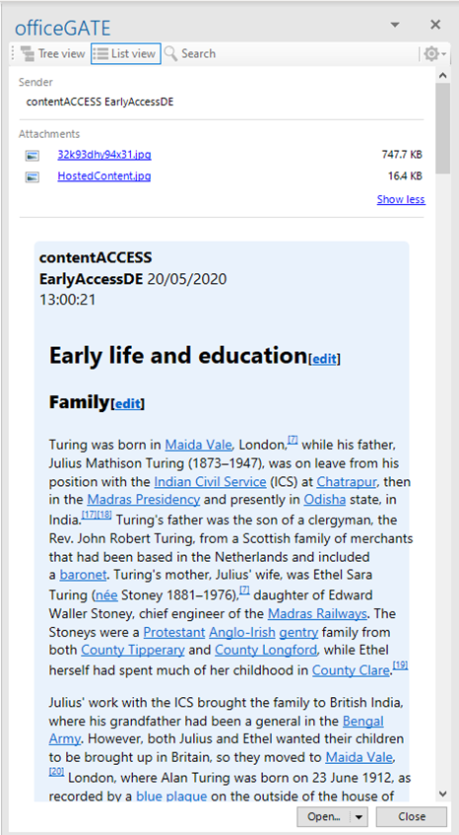Click the scrollbar up arrow
The height and width of the screenshot is (835, 459).
[x=442, y=76]
